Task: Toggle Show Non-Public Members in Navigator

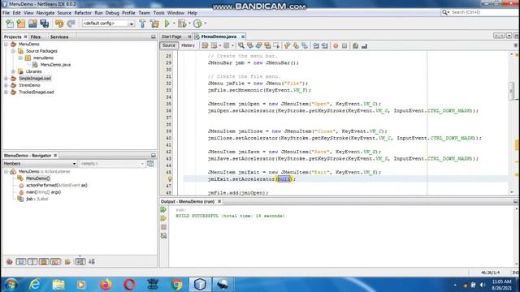Action: 44,262
